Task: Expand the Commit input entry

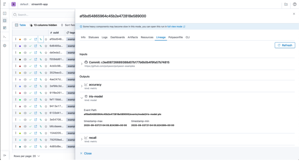Action: tap(81, 64)
